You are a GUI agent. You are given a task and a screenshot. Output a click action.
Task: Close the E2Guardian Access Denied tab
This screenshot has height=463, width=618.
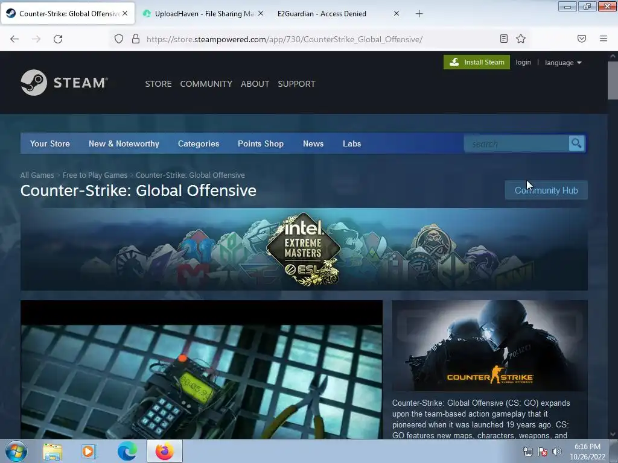point(397,13)
